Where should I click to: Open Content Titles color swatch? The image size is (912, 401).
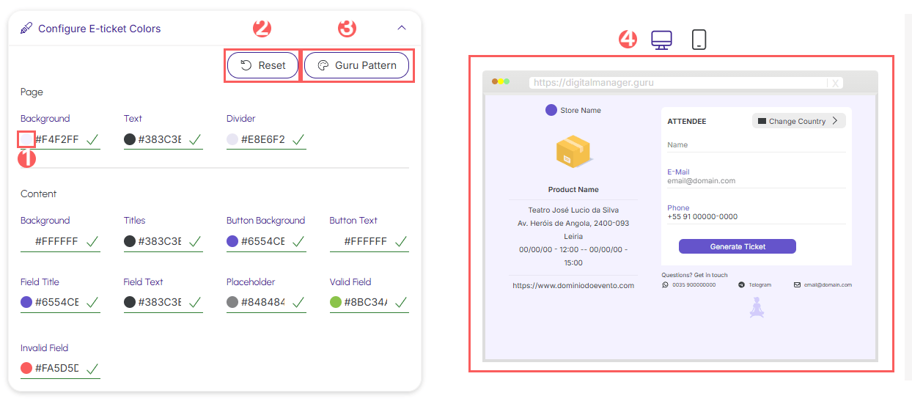click(130, 241)
